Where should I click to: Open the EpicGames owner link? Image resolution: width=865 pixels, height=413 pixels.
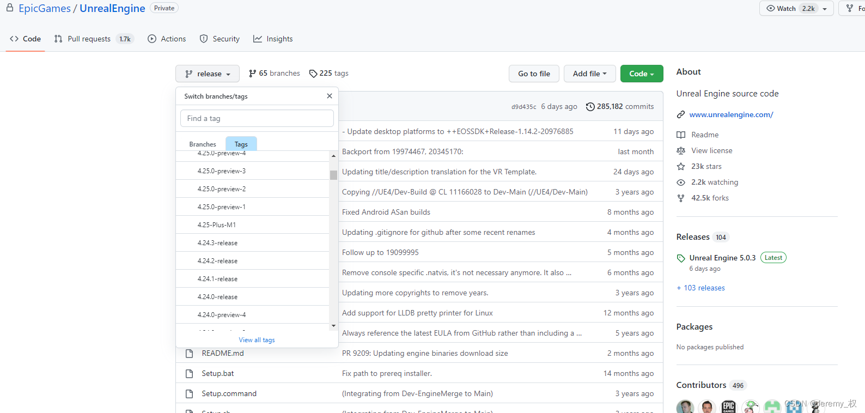pyautogui.click(x=45, y=8)
